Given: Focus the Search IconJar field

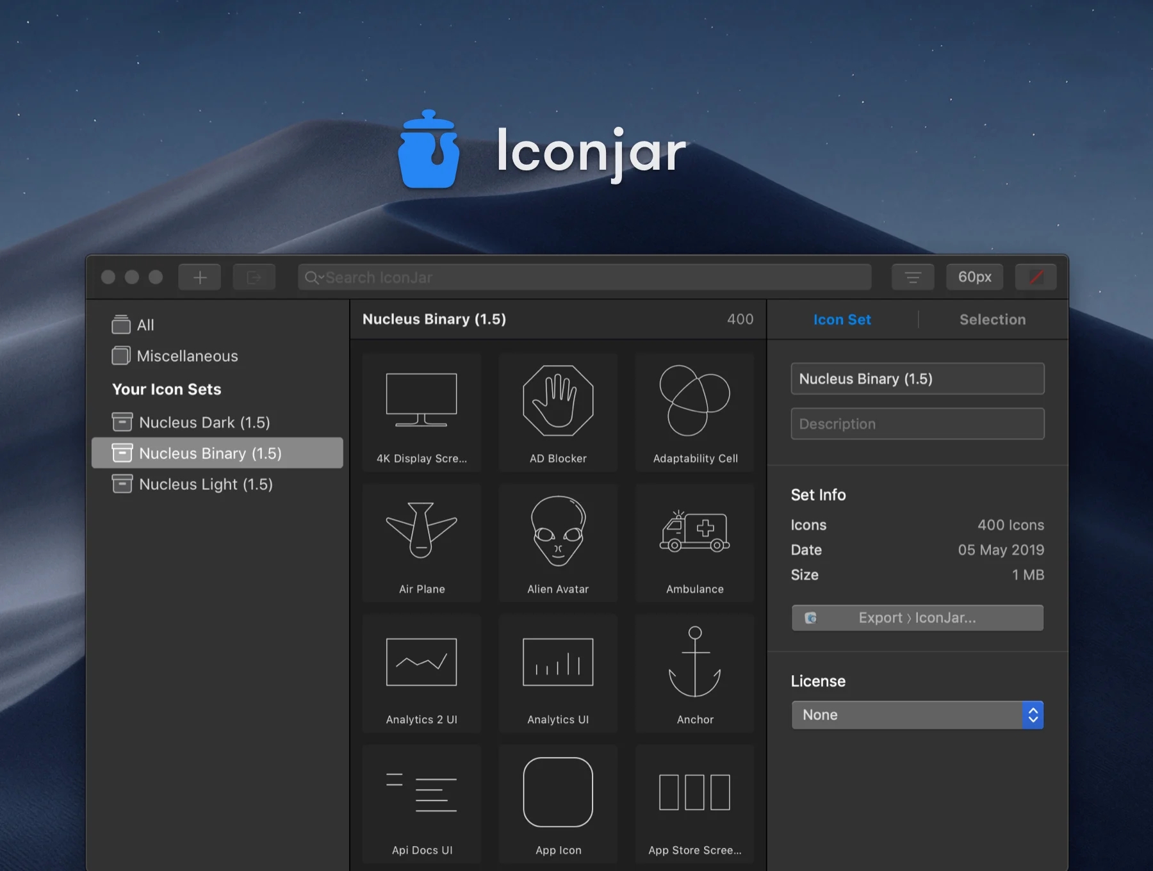Looking at the screenshot, I should pos(584,277).
